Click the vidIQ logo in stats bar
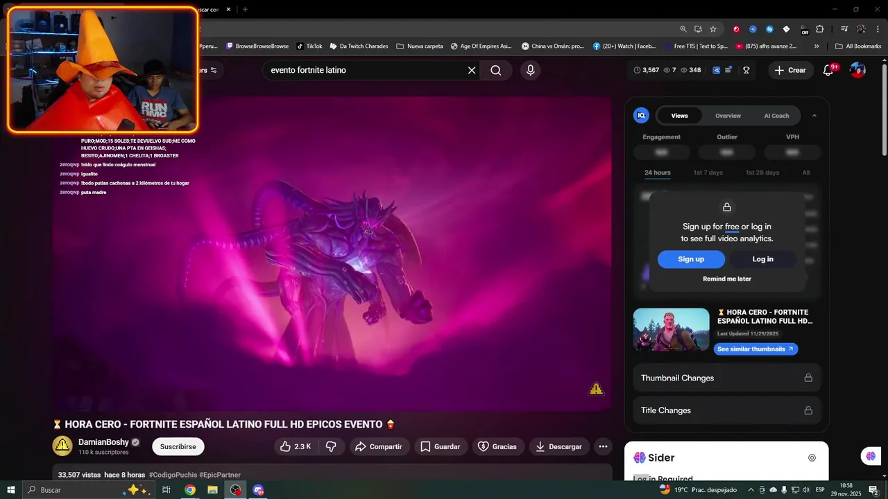Image resolution: width=888 pixels, height=499 pixels. tap(717, 70)
